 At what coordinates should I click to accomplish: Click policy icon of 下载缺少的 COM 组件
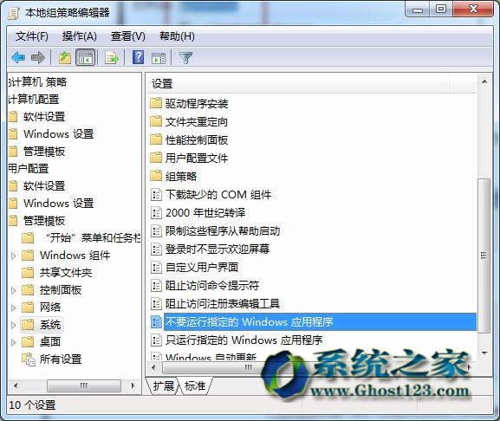tap(156, 194)
